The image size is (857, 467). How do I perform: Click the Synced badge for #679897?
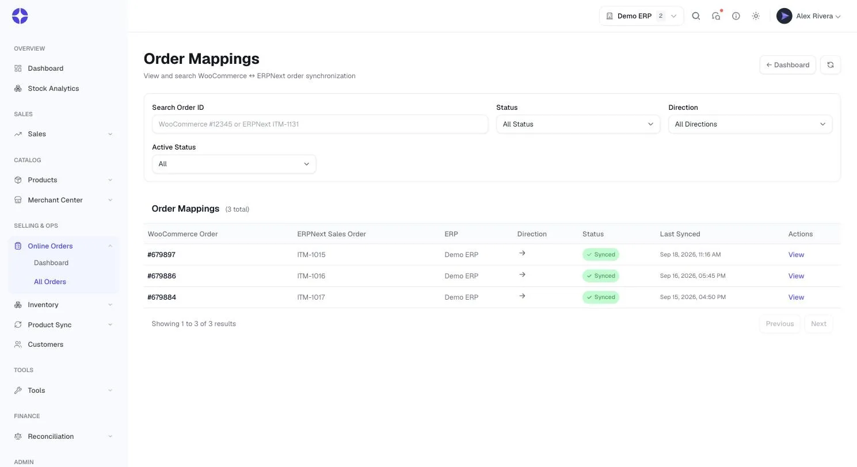[x=601, y=255]
